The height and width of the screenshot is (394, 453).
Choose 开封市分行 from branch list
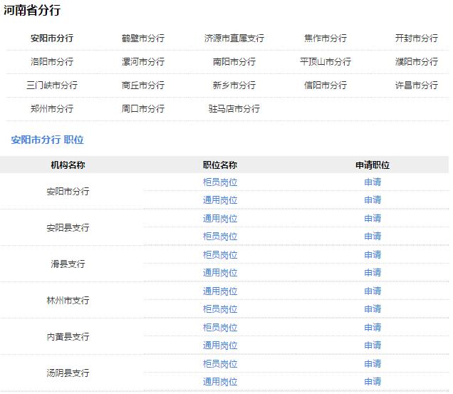click(x=416, y=38)
